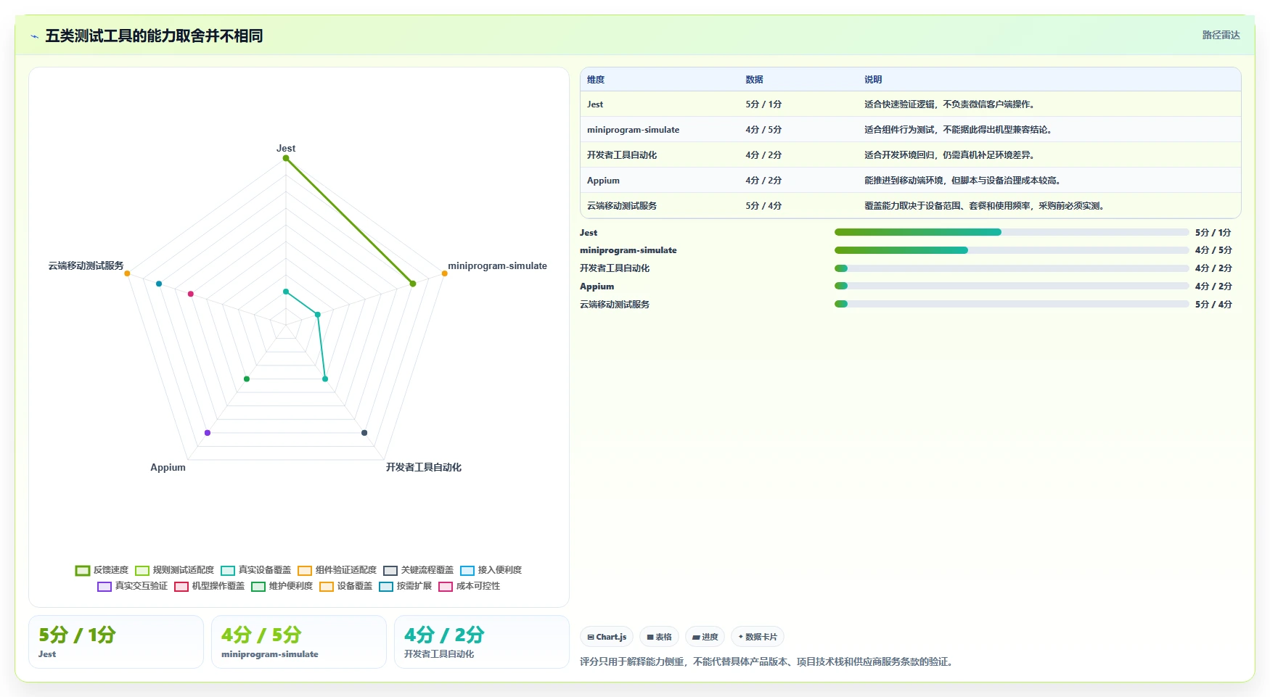
Task: Click the Appium cell in the table
Action: (x=603, y=181)
